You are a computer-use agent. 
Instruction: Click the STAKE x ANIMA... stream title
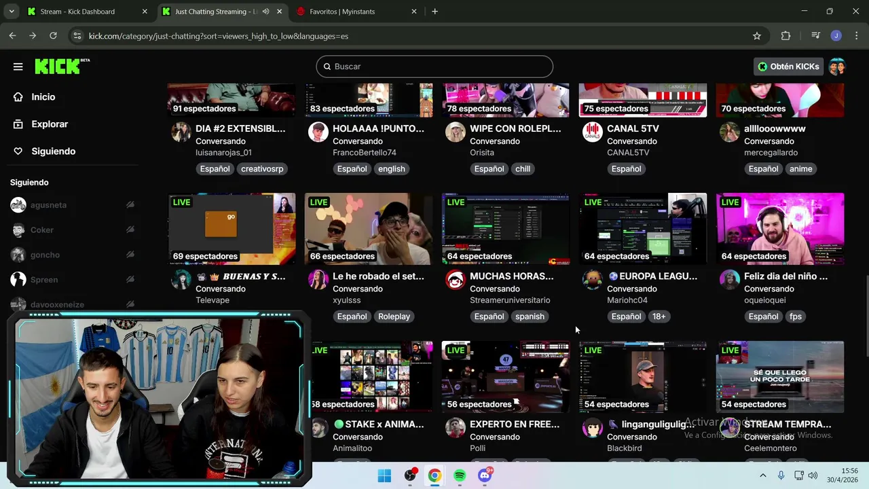(x=379, y=424)
